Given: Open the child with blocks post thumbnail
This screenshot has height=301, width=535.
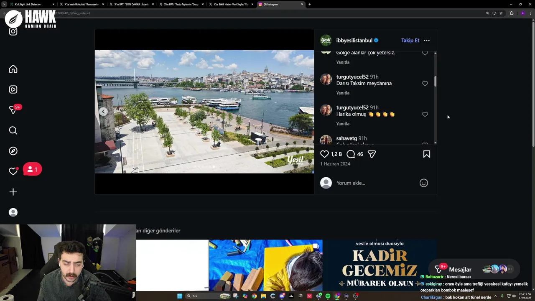Looking at the screenshot, I should click(265, 265).
